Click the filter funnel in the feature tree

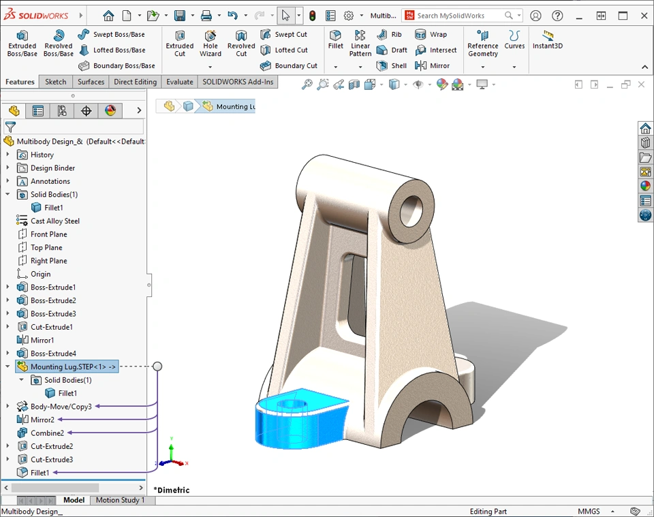pyautogui.click(x=10, y=127)
